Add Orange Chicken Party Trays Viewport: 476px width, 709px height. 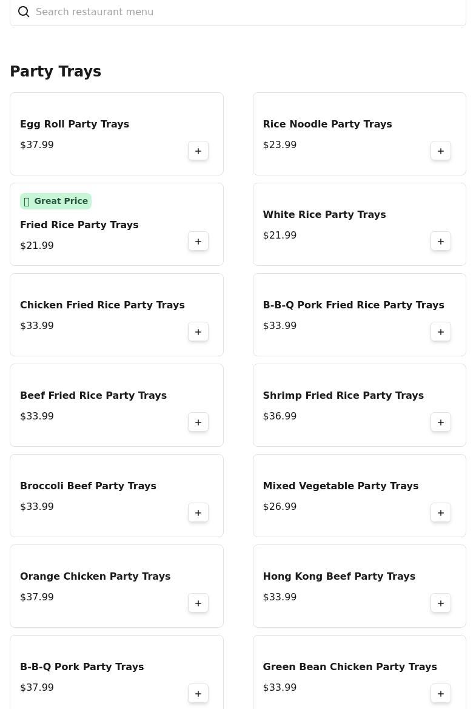198,603
